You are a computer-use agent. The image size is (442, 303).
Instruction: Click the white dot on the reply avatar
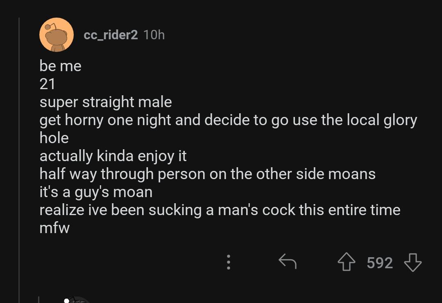67,301
